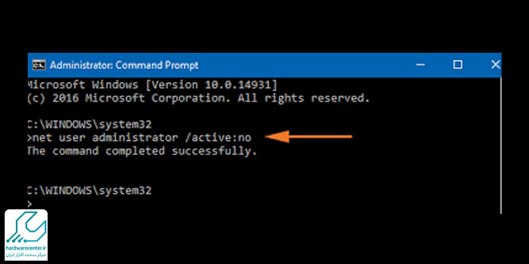Click the orange arrow pointing at command
This screenshot has width=529, height=264.
(x=309, y=137)
